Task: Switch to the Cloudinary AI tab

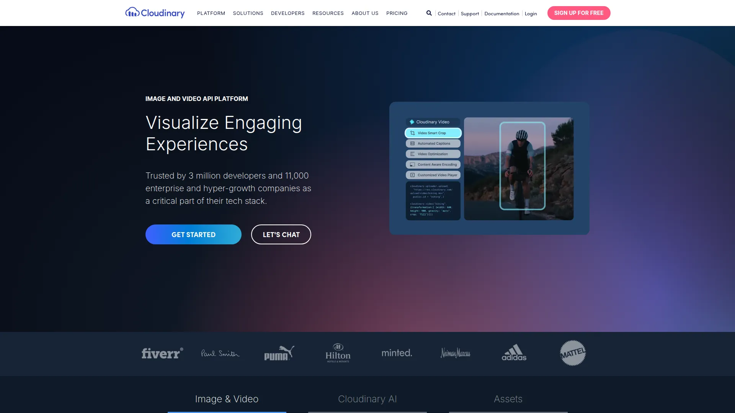Action: point(367,399)
